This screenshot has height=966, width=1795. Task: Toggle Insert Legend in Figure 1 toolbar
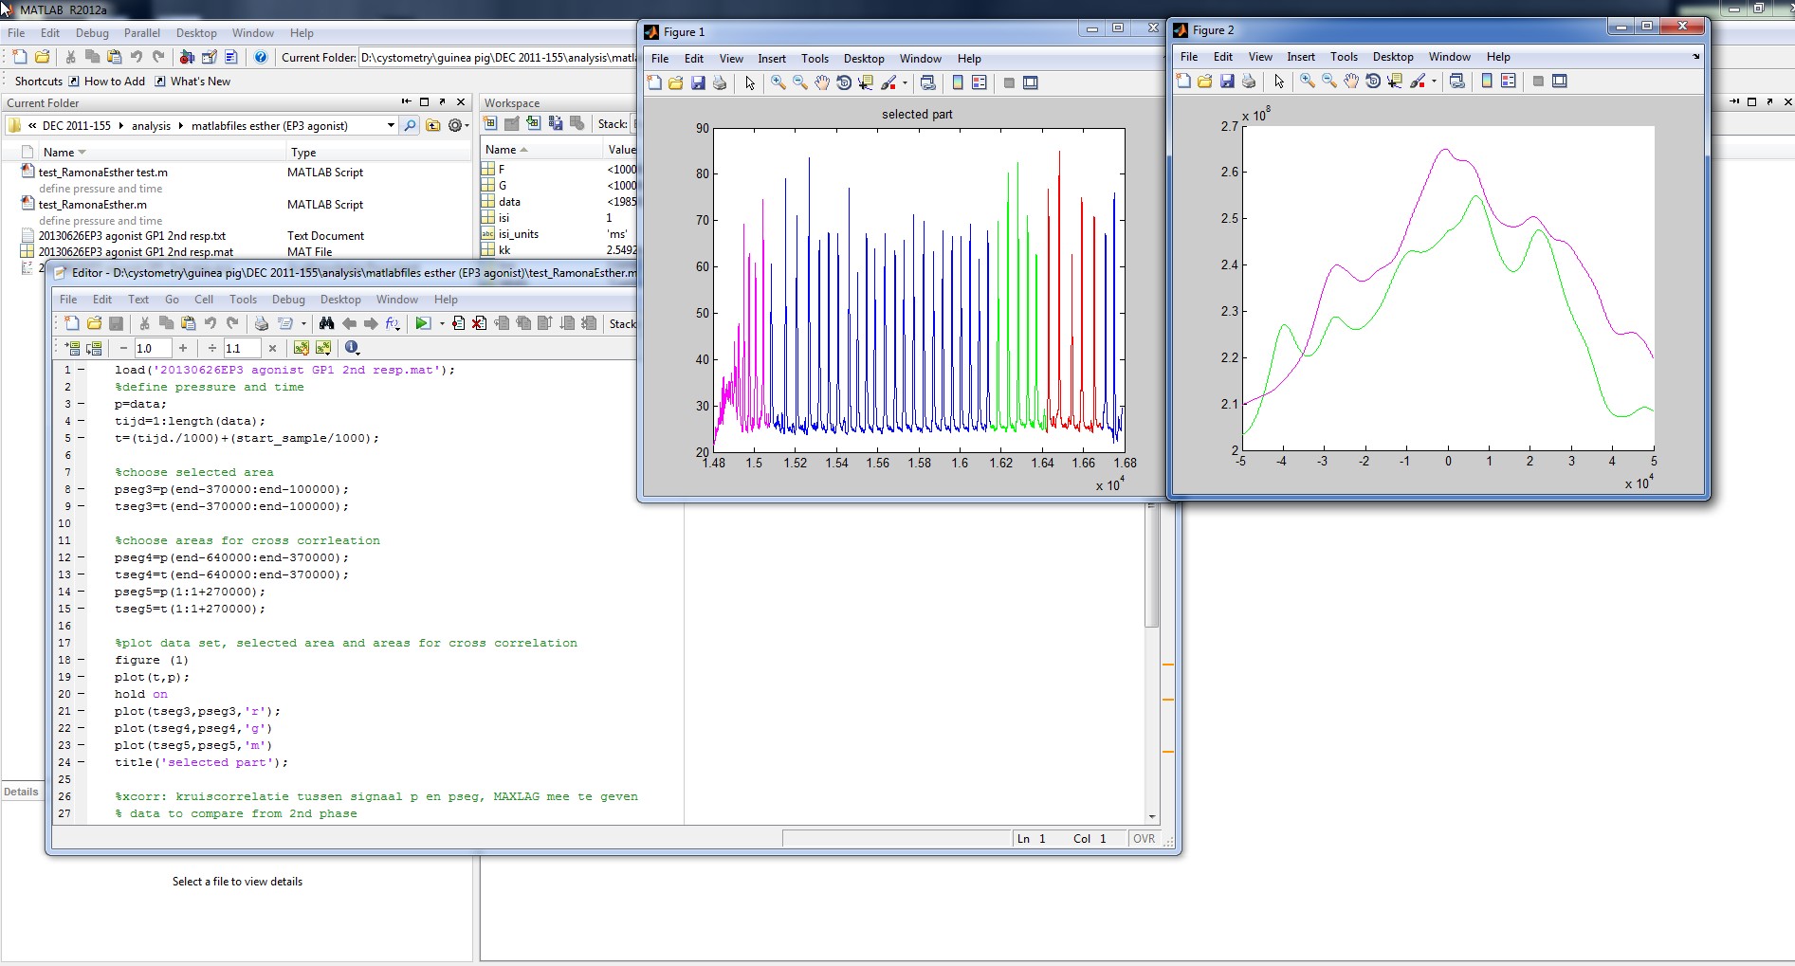[x=980, y=83]
